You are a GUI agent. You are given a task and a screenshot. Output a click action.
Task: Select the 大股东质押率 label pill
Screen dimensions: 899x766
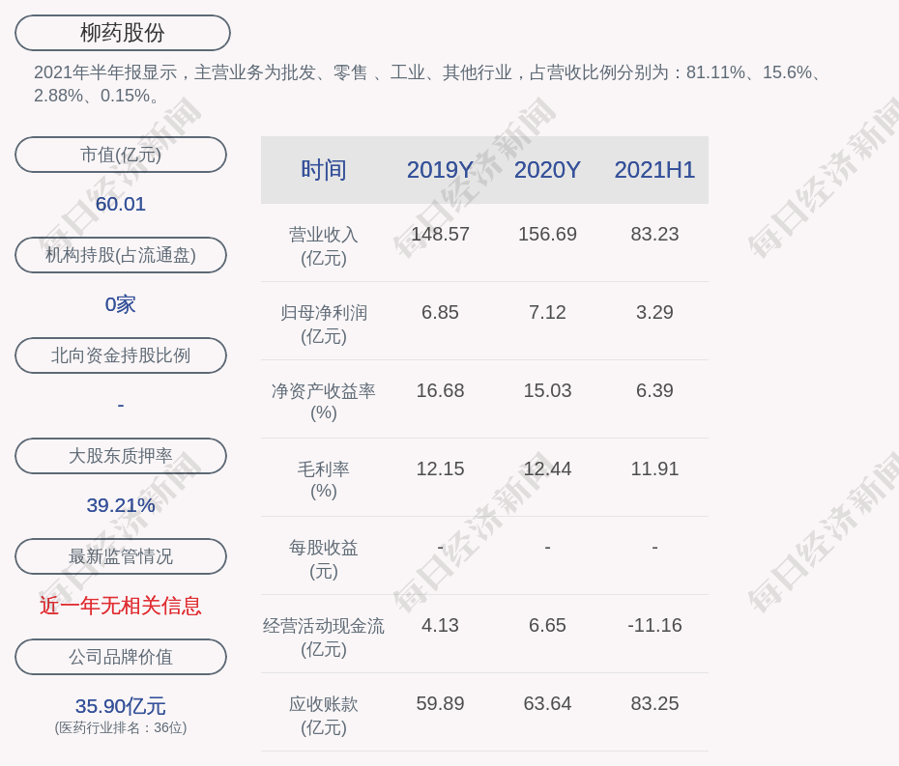click(x=121, y=456)
